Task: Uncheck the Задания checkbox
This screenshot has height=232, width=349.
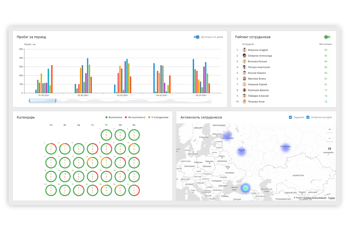Action: [291, 117]
